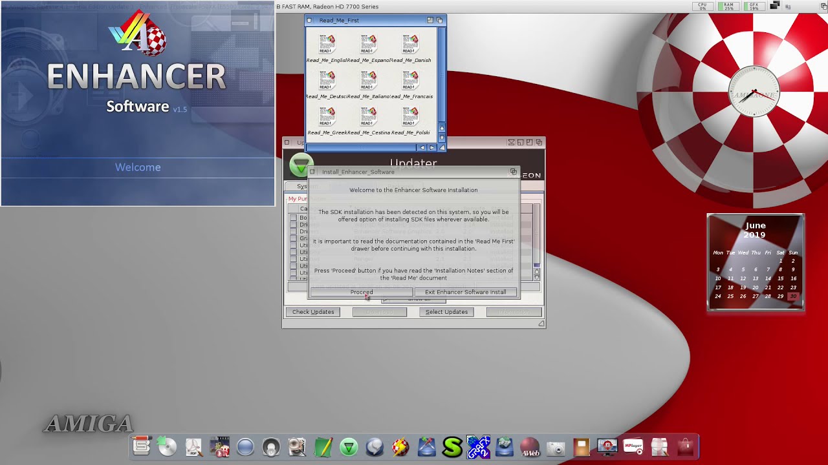Launch GrafX2 from the dock
This screenshot has width=828, height=465.
[x=478, y=446]
